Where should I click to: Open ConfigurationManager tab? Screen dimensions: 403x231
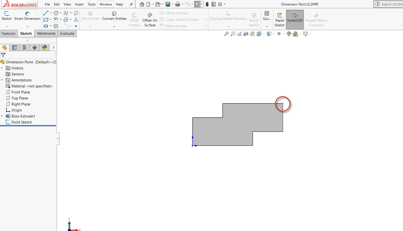click(25, 48)
